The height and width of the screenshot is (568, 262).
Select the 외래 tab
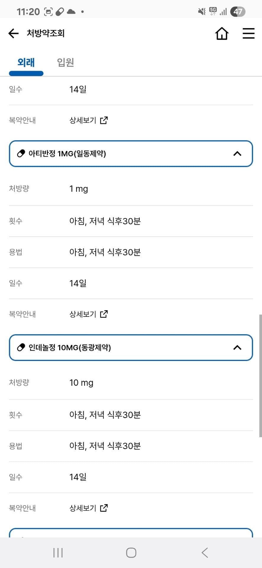point(26,62)
